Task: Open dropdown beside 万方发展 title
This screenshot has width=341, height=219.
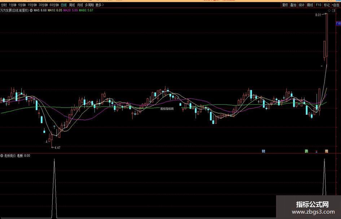Action: point(31,10)
